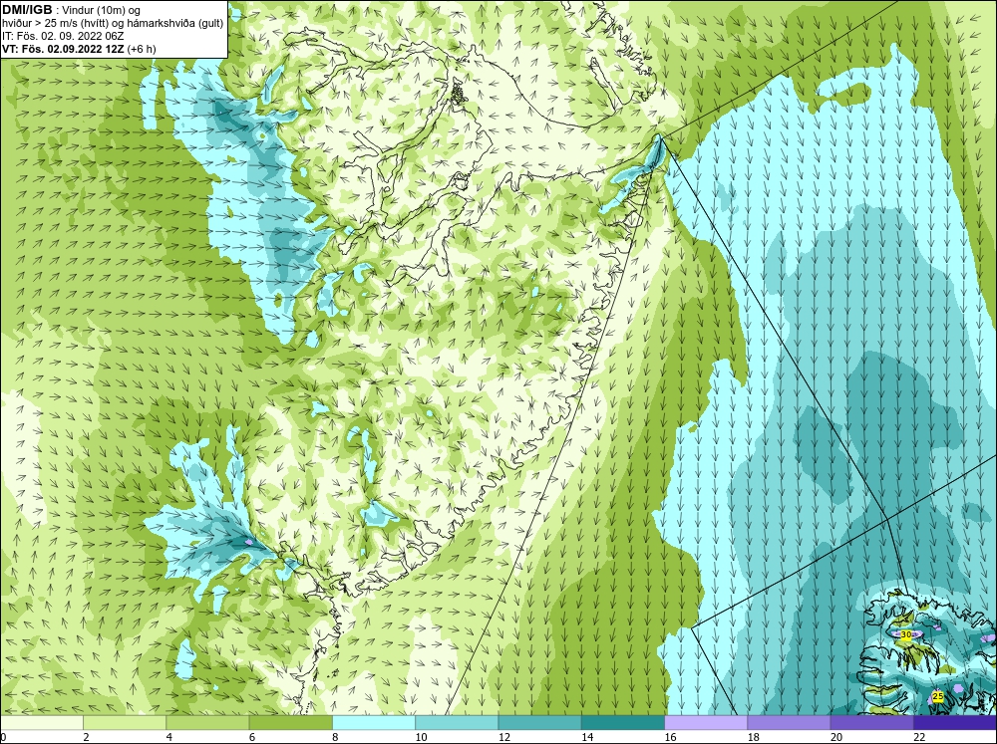Click the '14' colorbar tick label
Screen dimensions: 997x744
coord(587,737)
